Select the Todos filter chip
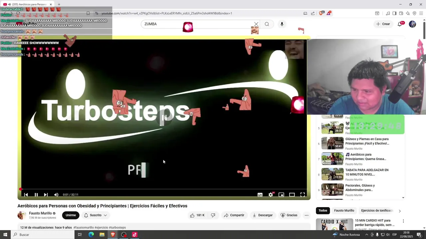The image size is (426, 239). pos(323,210)
